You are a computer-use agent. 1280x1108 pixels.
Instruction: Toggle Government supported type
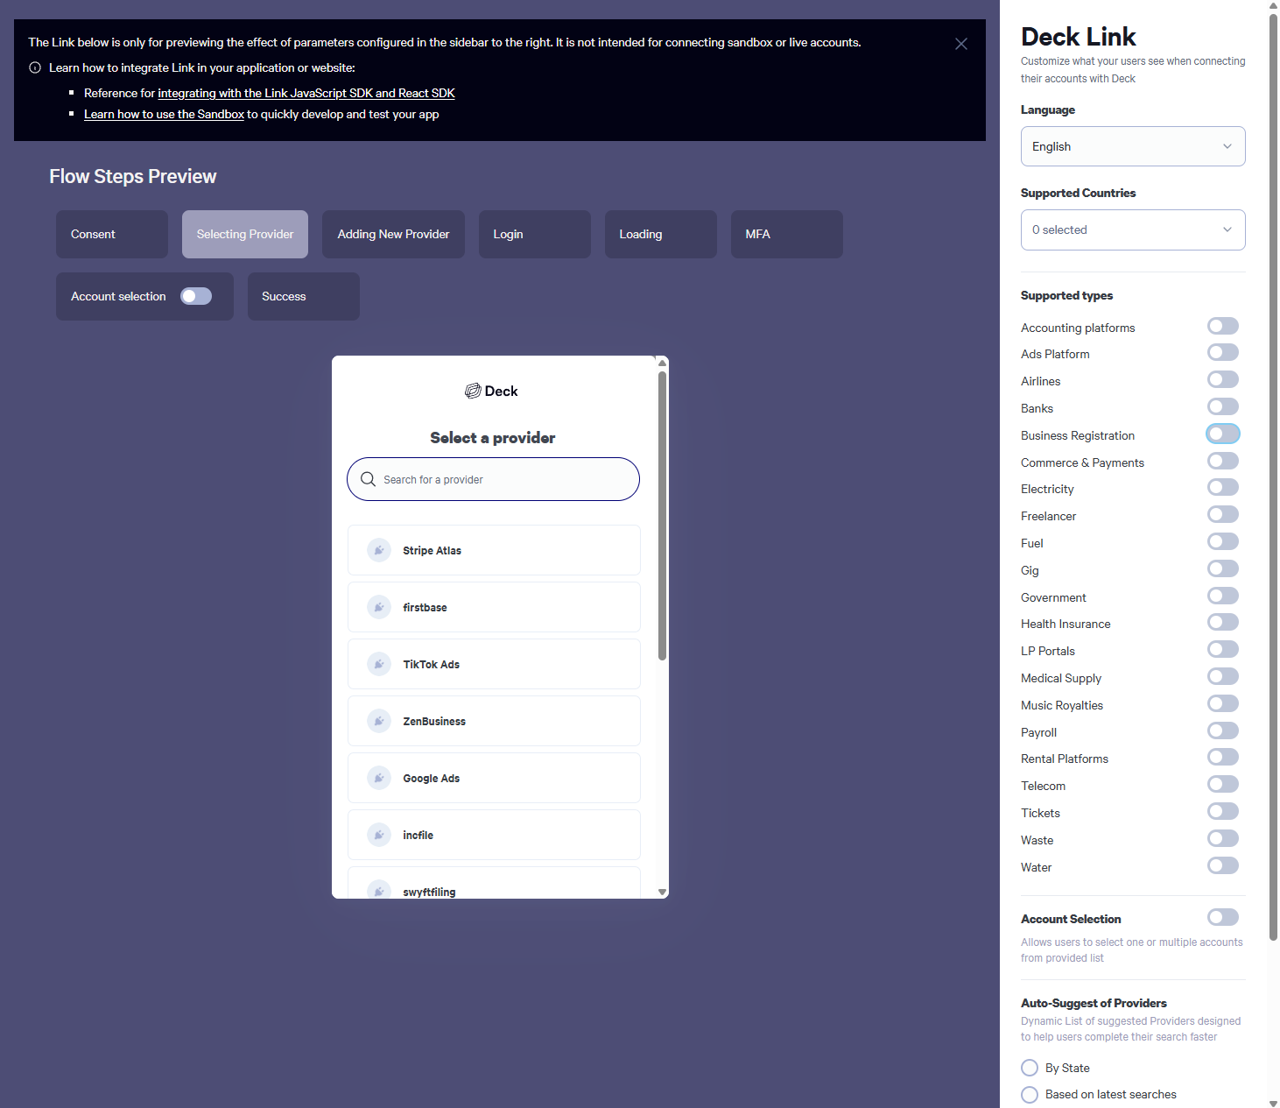coord(1223,596)
